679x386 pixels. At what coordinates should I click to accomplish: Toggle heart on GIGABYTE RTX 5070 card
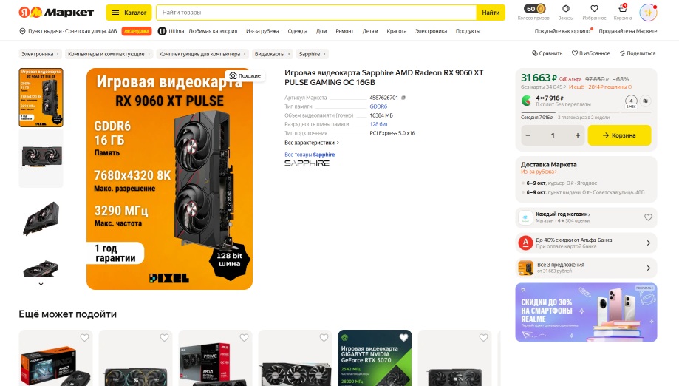tap(403, 337)
